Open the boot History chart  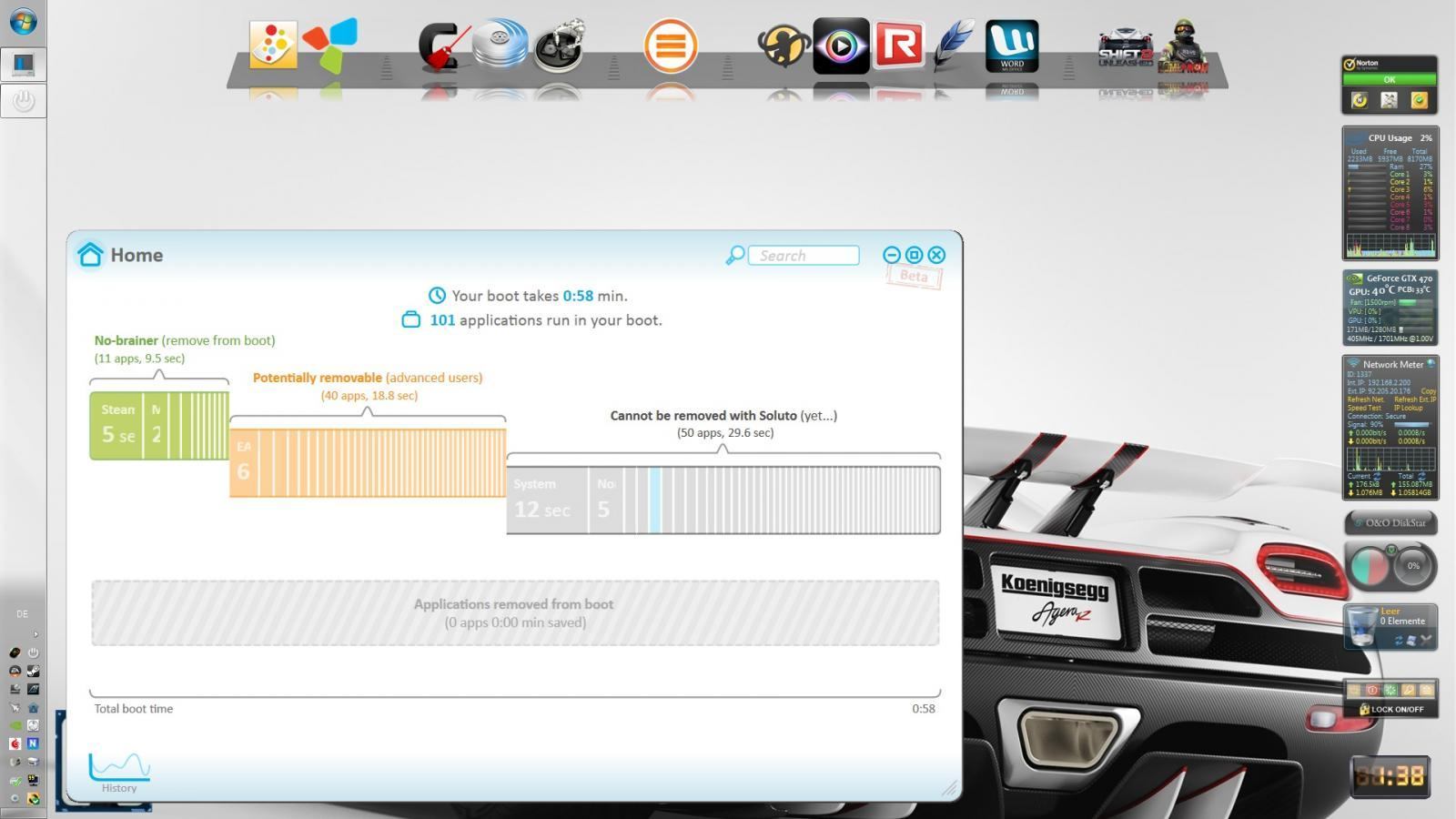tap(119, 773)
